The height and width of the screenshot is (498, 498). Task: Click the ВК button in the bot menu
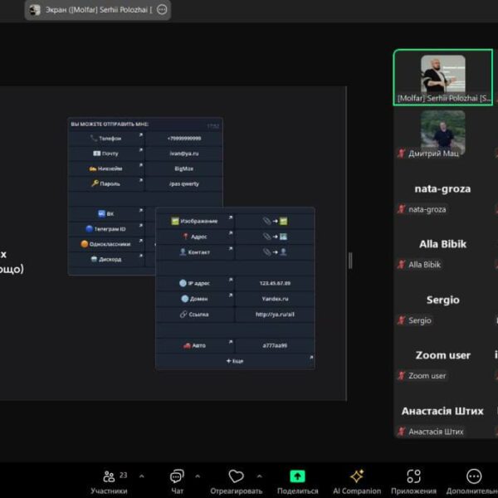point(106,214)
